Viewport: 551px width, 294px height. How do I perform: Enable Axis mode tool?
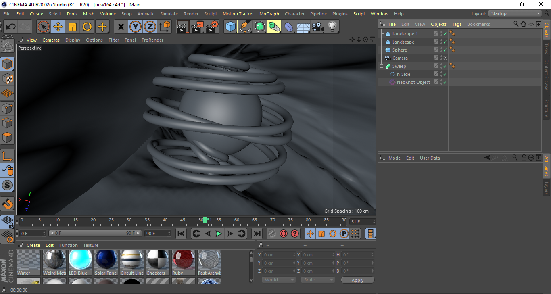pos(7,156)
